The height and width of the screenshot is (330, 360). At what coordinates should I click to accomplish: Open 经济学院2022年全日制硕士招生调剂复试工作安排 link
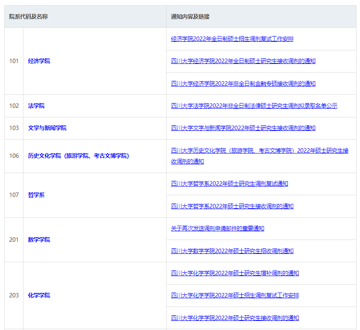[232, 39]
